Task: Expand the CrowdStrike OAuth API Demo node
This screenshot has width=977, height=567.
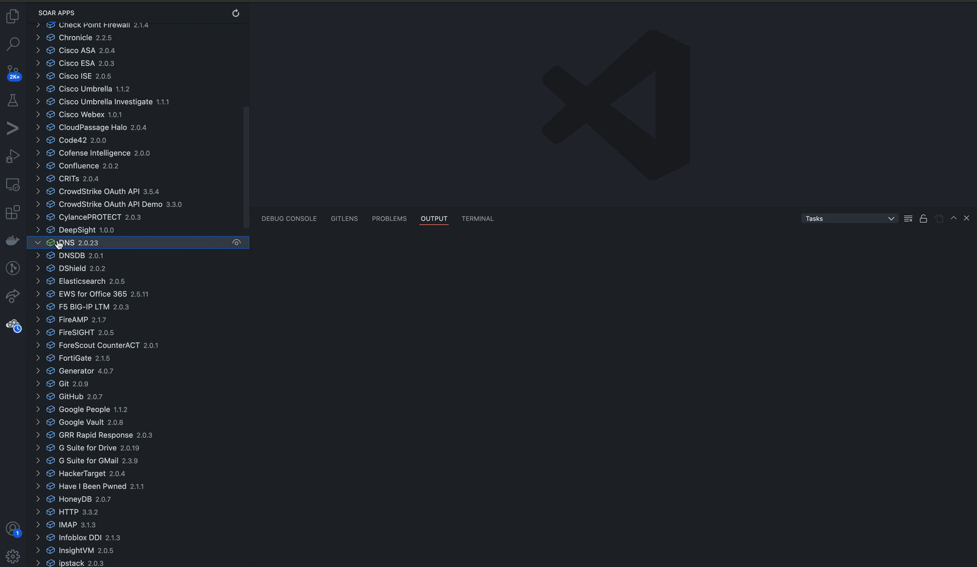Action: [x=38, y=204]
